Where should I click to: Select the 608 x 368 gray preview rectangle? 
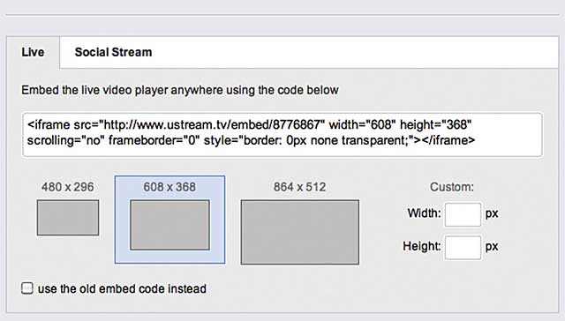169,225
